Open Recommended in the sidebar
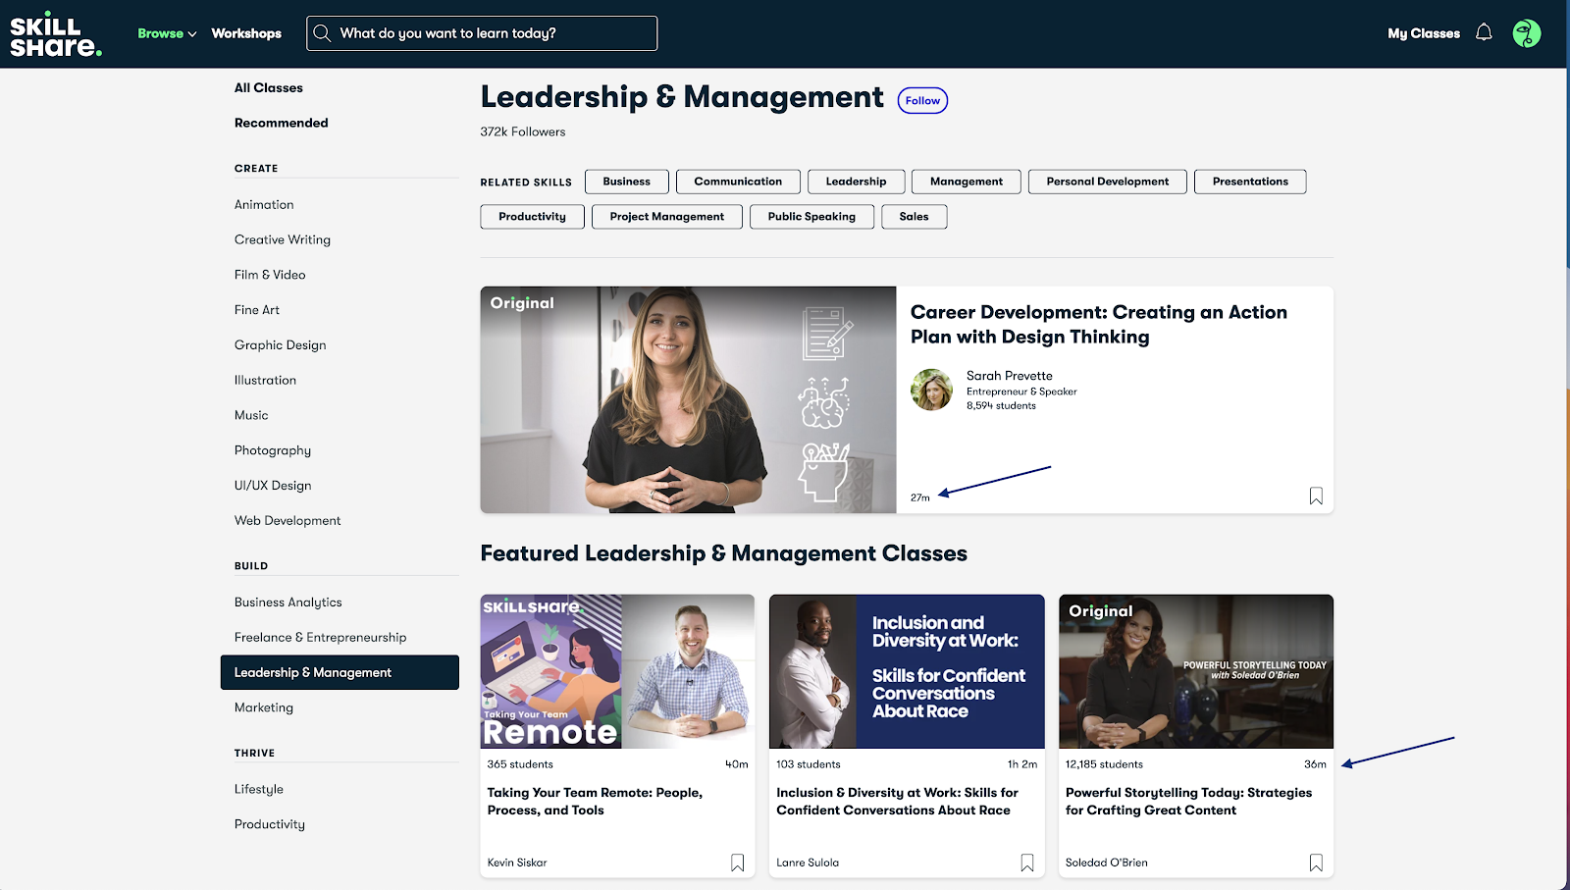 pyautogui.click(x=282, y=123)
